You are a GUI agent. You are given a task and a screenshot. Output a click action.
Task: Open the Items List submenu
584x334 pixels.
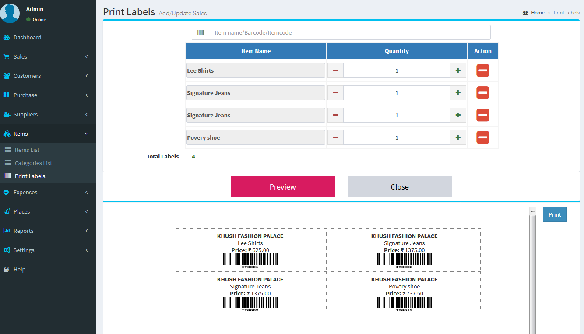[x=48, y=150]
